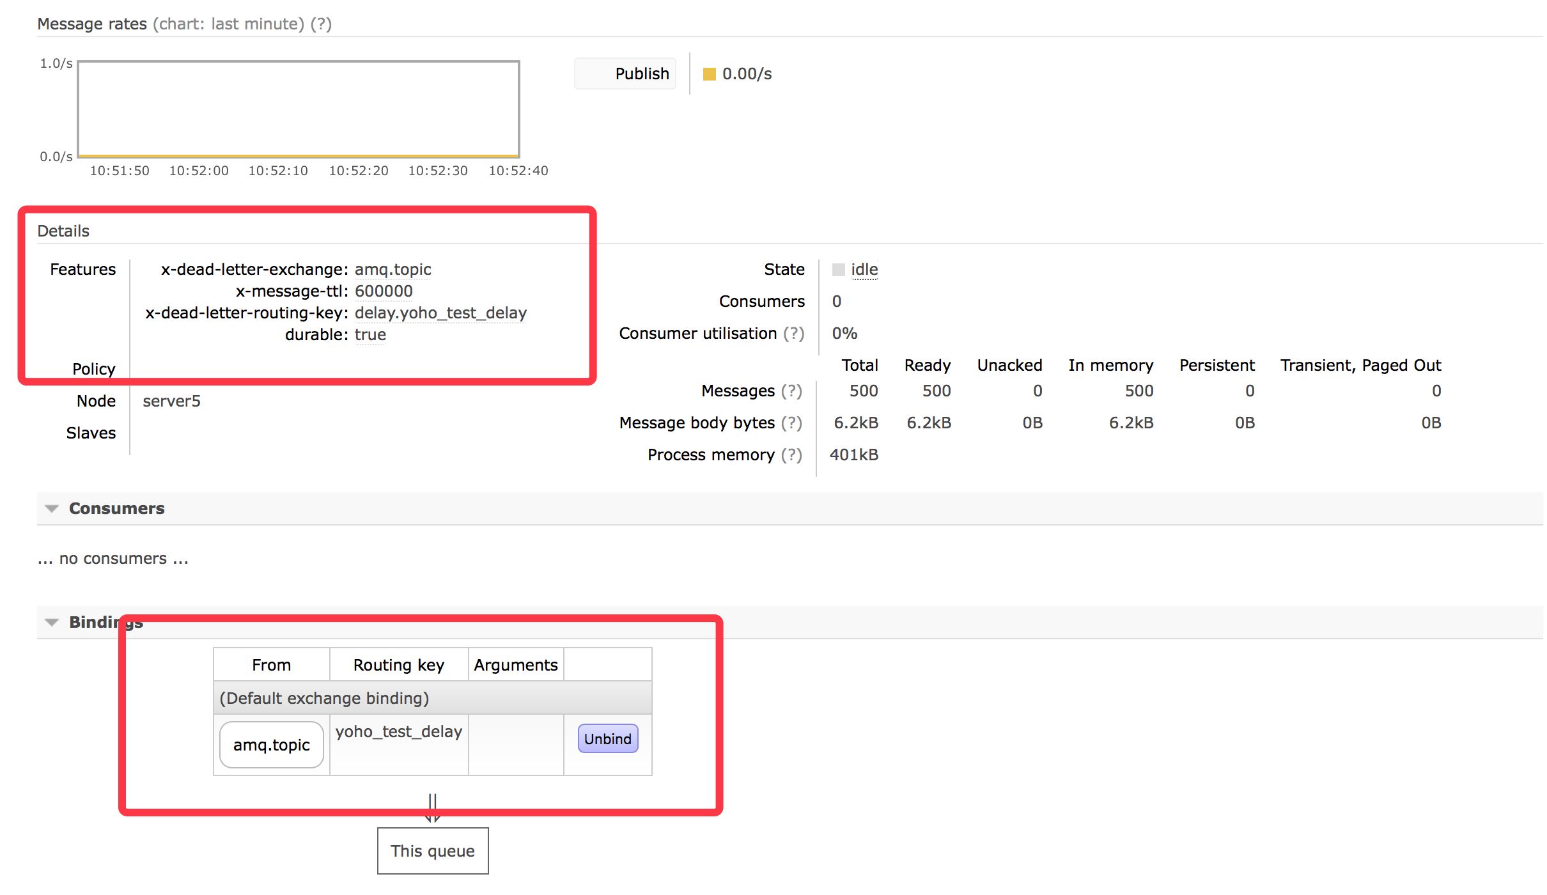Open Messages help question mark
Image resolution: width=1547 pixels, height=895 pixels.
791,391
